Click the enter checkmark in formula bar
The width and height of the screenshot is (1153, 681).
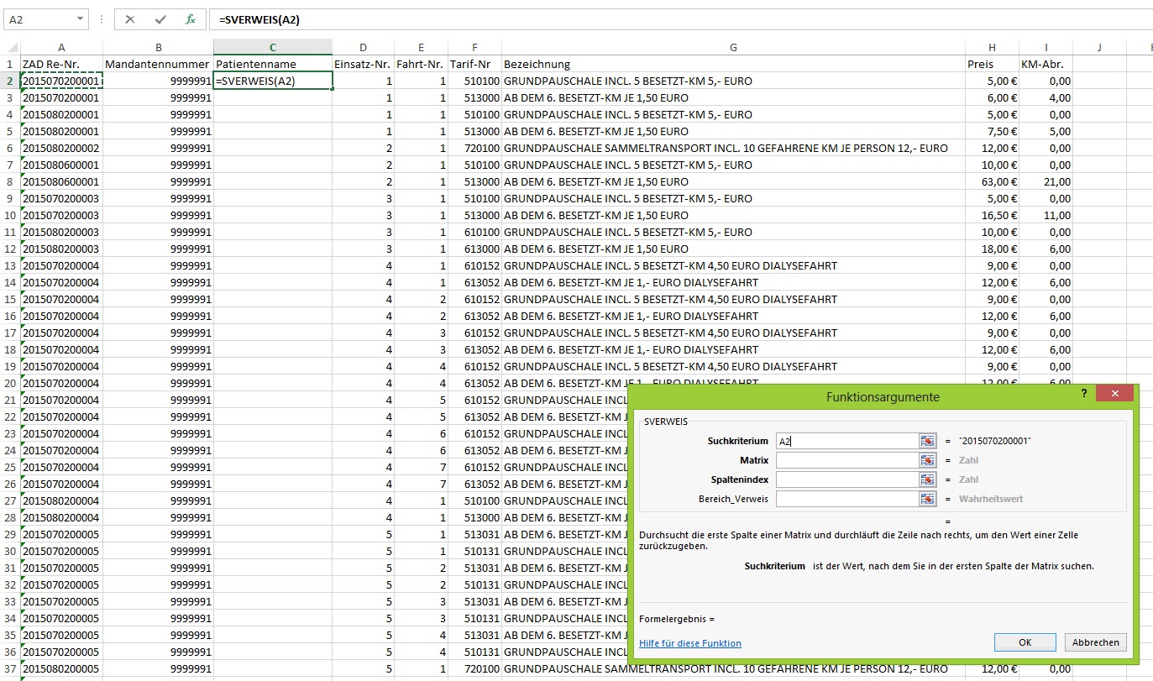tap(160, 18)
